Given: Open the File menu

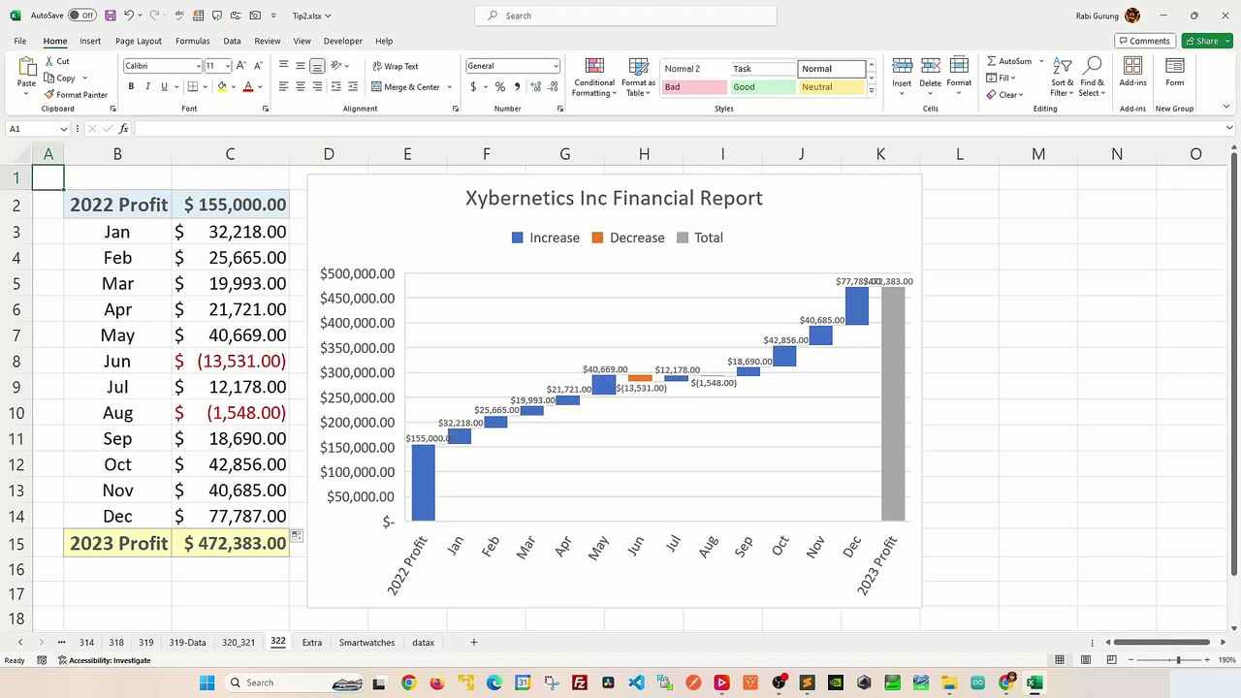Looking at the screenshot, I should click(x=20, y=41).
